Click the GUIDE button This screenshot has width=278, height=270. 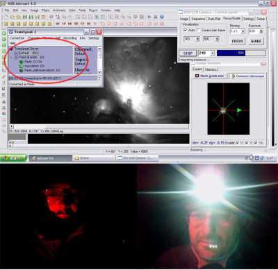pyautogui.click(x=256, y=41)
